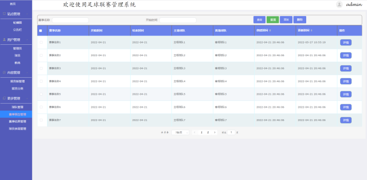Collapse the 用户管理 menu group
This screenshot has width=367, height=180.
(x=27, y=40)
